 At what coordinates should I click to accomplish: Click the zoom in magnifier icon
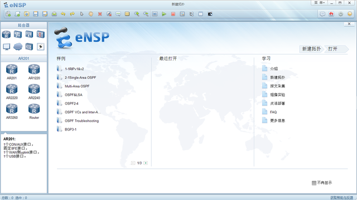tap(137, 14)
